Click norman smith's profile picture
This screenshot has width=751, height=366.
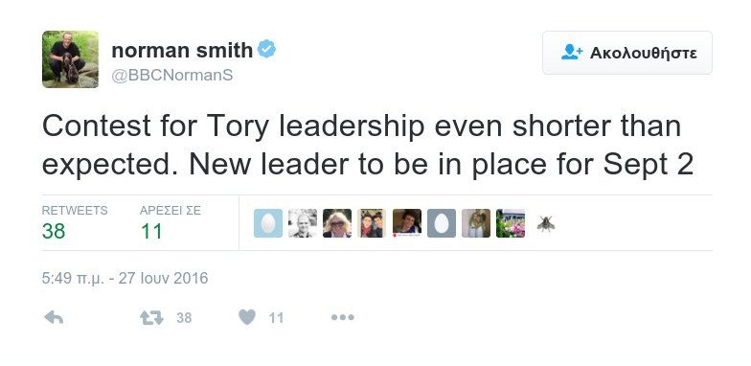point(71,59)
